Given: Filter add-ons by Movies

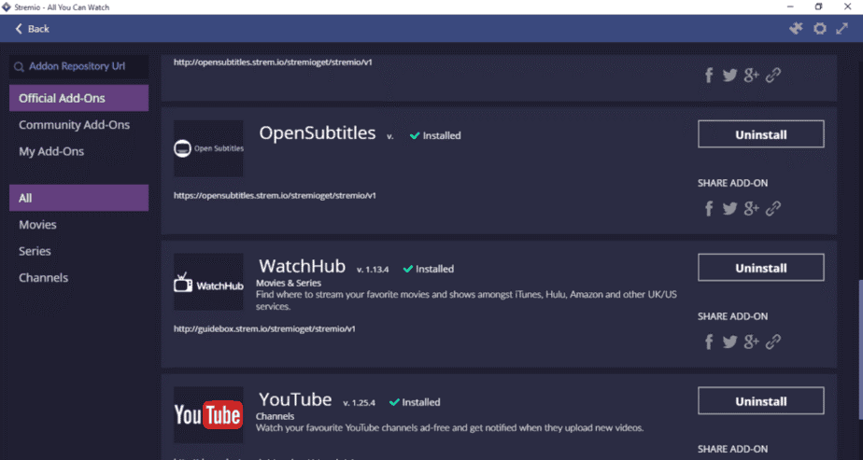Looking at the screenshot, I should coord(78,224).
